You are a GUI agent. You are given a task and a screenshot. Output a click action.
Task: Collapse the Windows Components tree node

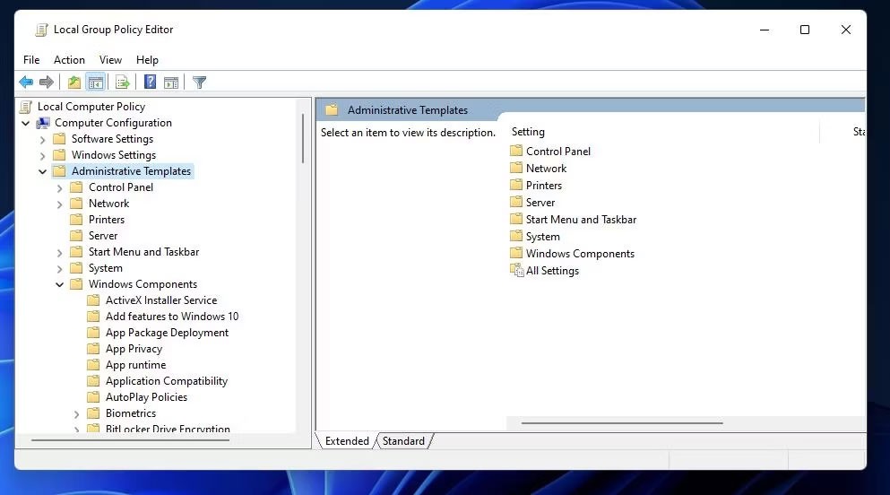click(60, 284)
